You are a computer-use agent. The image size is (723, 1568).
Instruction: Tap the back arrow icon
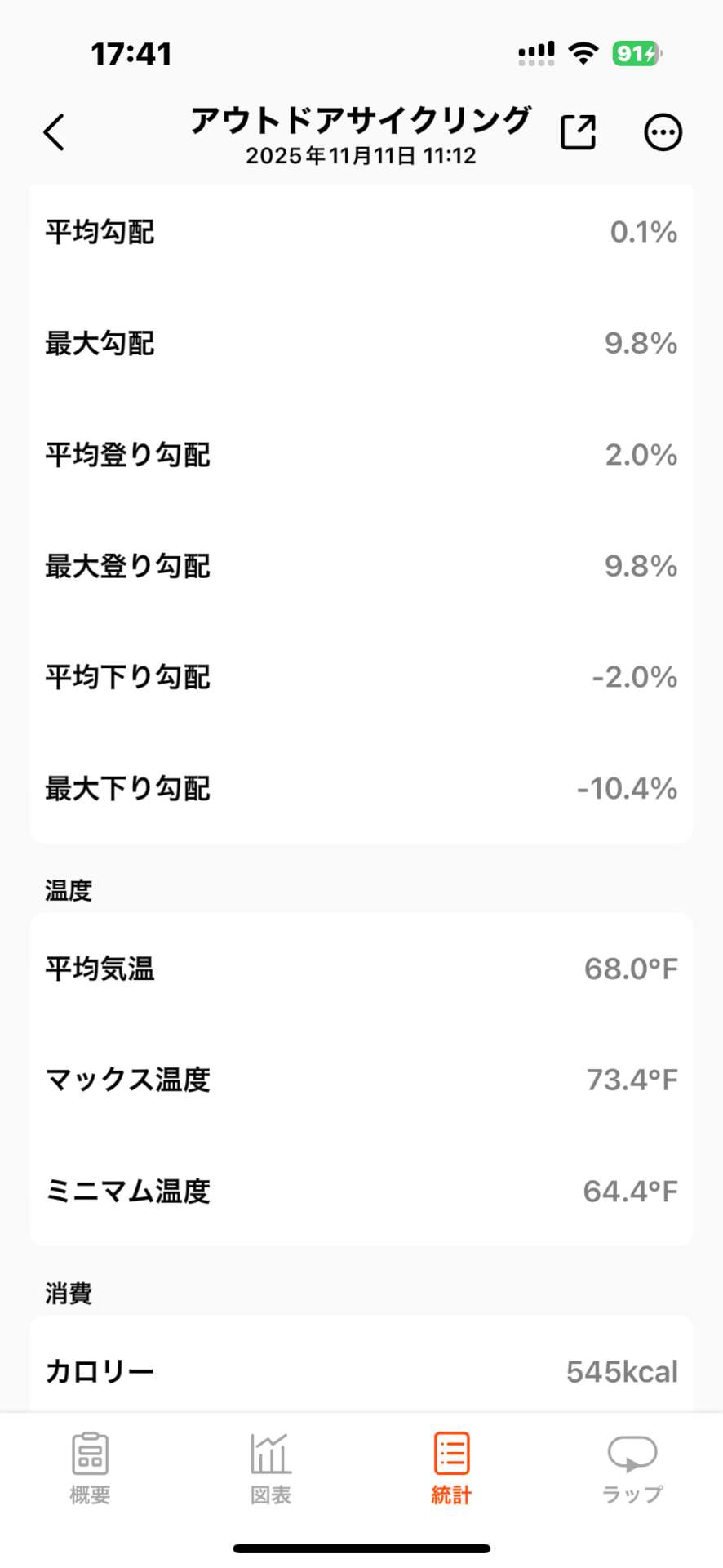point(54,132)
